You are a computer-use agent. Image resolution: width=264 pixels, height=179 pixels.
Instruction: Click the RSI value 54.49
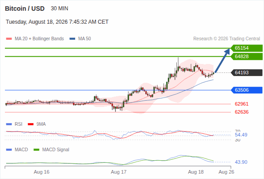coord(241,135)
